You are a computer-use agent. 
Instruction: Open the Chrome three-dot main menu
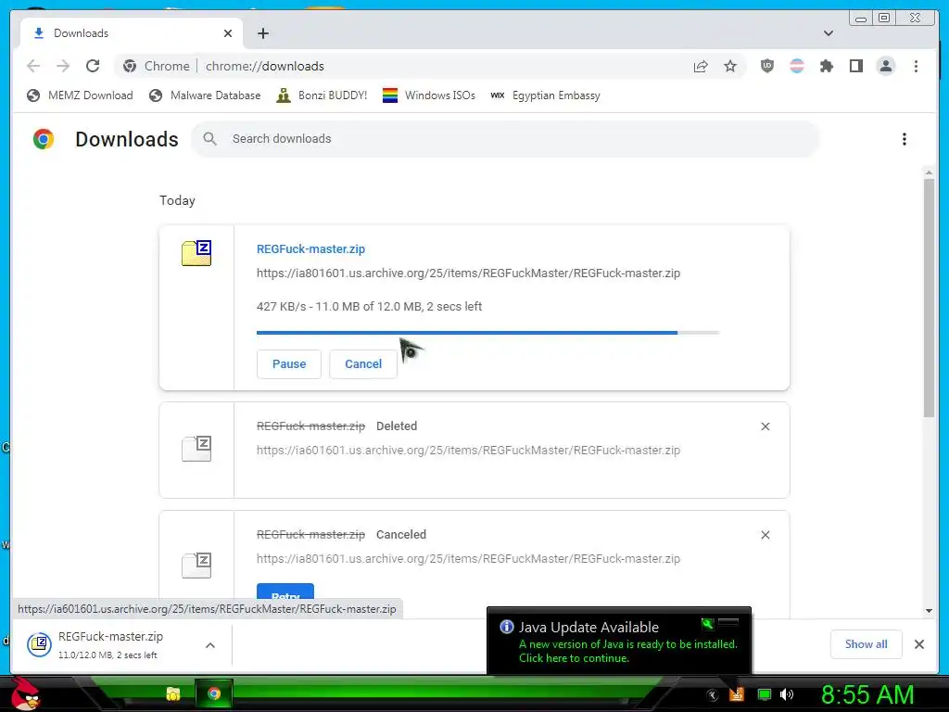coord(916,66)
